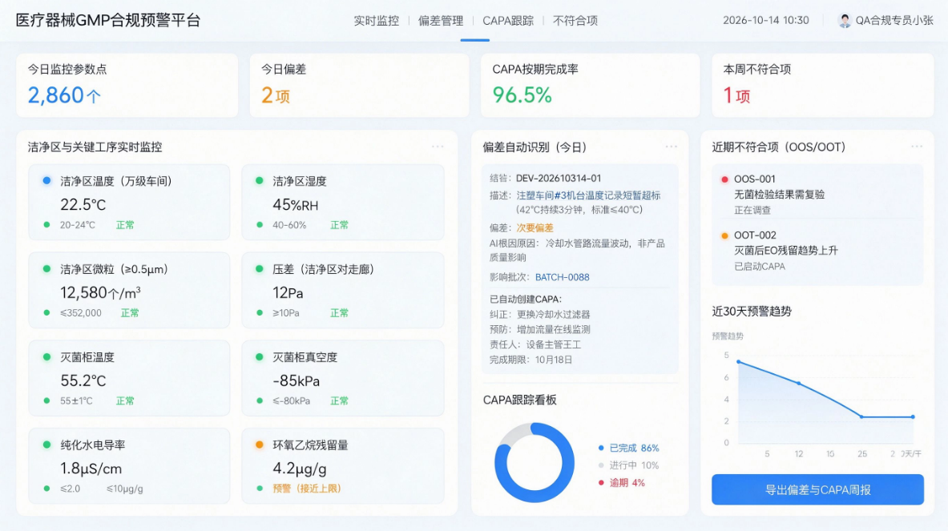
Task: Open the more options dots on 近期不符合项 panel
Action: pos(917,147)
